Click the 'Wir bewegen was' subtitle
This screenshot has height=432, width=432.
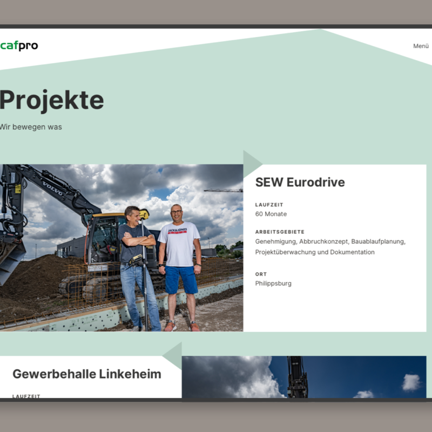pyautogui.click(x=31, y=127)
